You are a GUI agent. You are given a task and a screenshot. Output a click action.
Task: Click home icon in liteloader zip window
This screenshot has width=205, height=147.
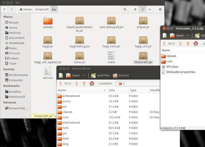pos(196,43)
